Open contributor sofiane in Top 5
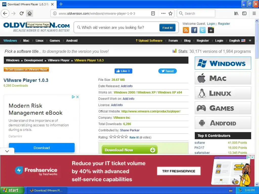Viewport: 259px width, 194px height. pyautogui.click(x=200, y=143)
